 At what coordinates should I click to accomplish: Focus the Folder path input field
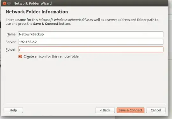pos(91,49)
